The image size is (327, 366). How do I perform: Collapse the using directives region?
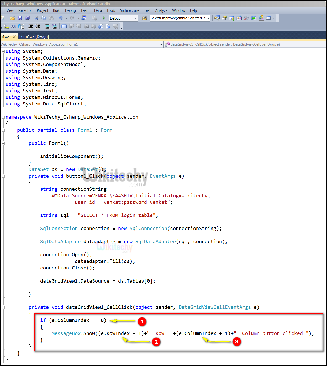click(3, 51)
